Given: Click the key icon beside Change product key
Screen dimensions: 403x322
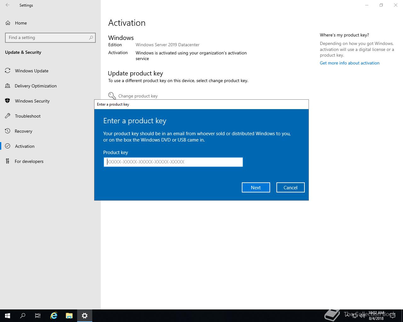Looking at the screenshot, I should [112, 96].
